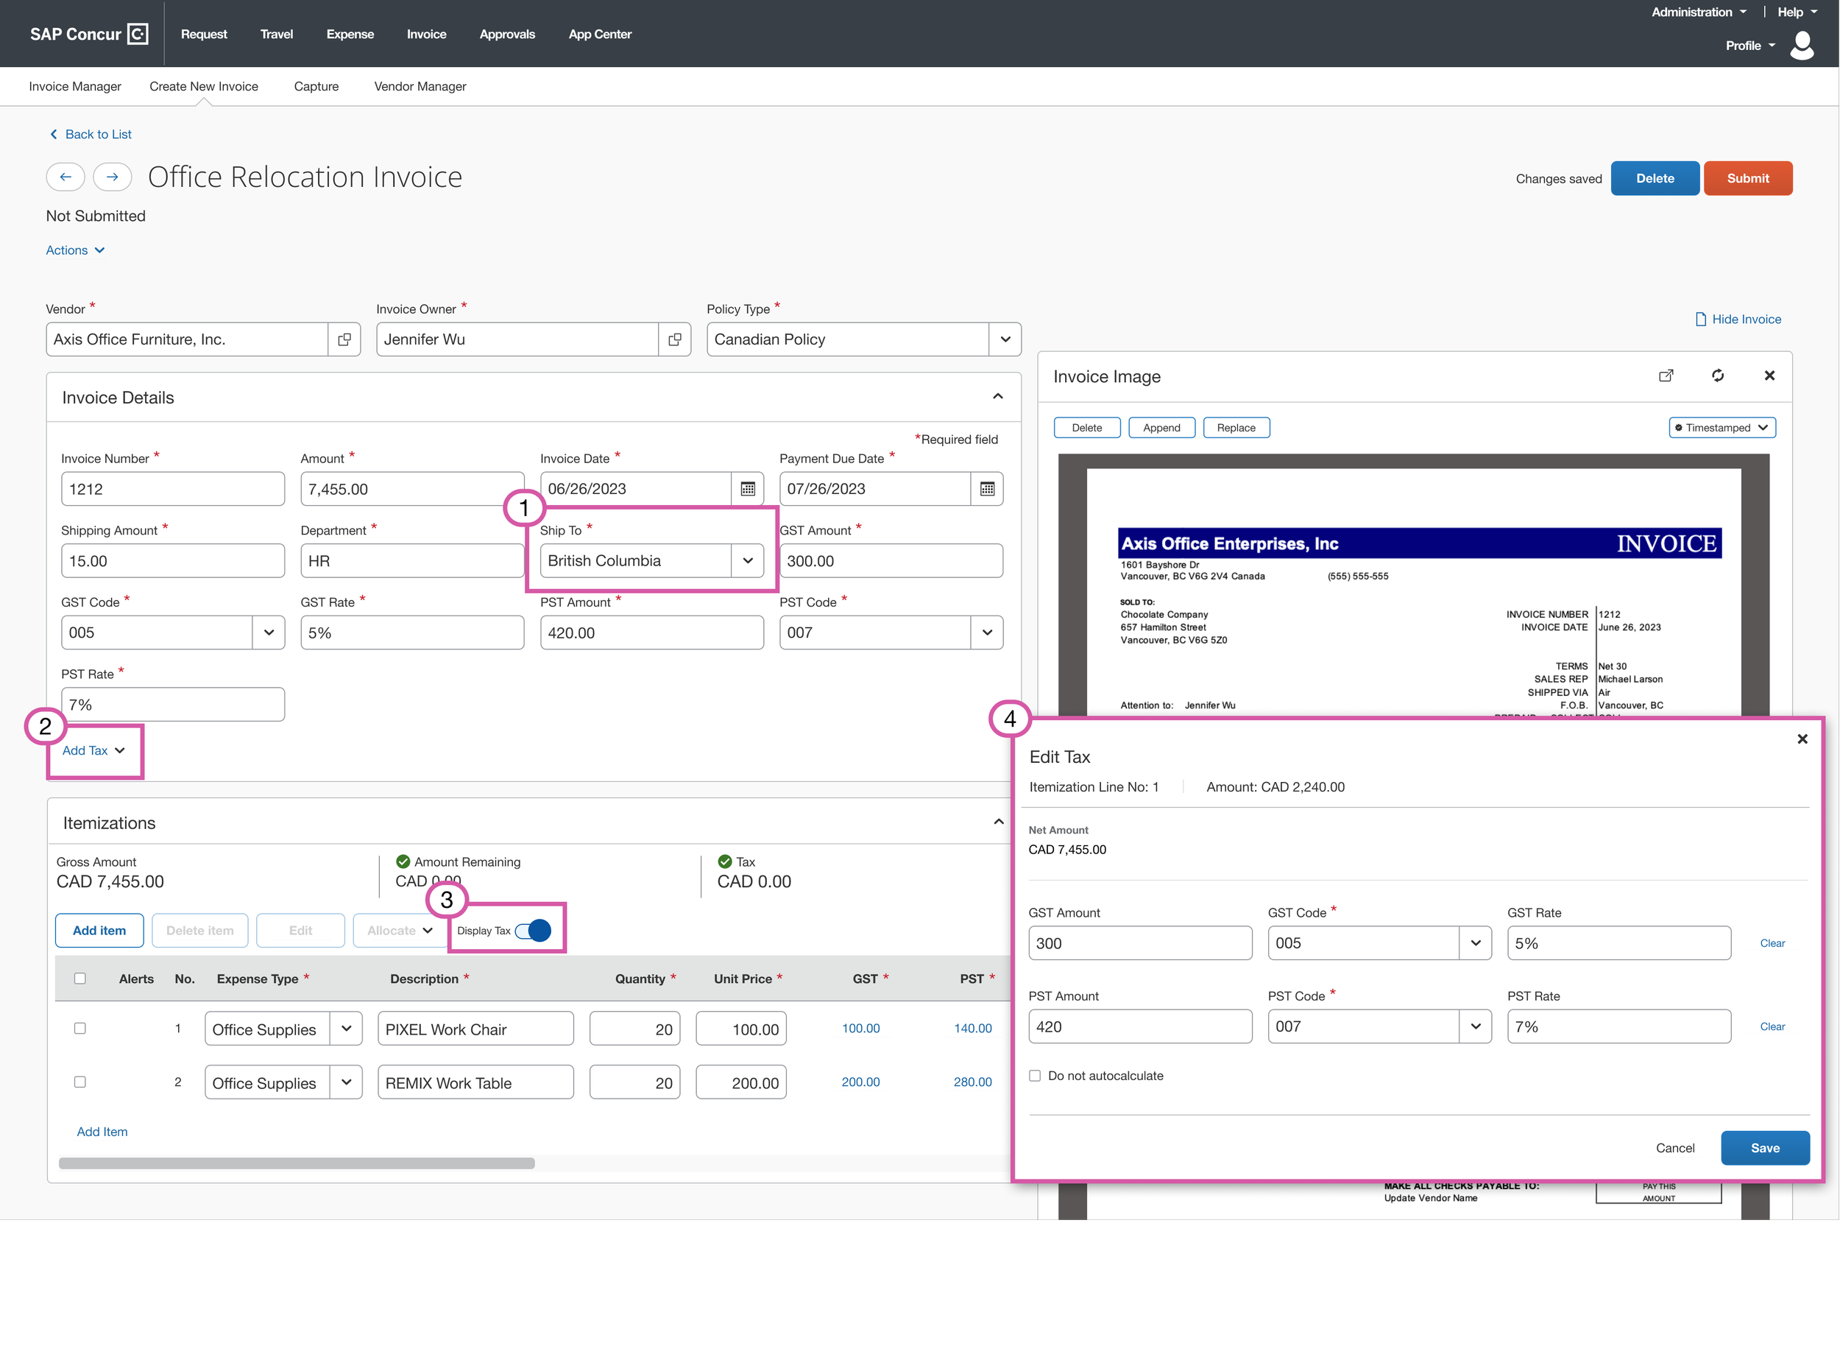
Task: Click the orange Submit button
Action: pos(1747,178)
